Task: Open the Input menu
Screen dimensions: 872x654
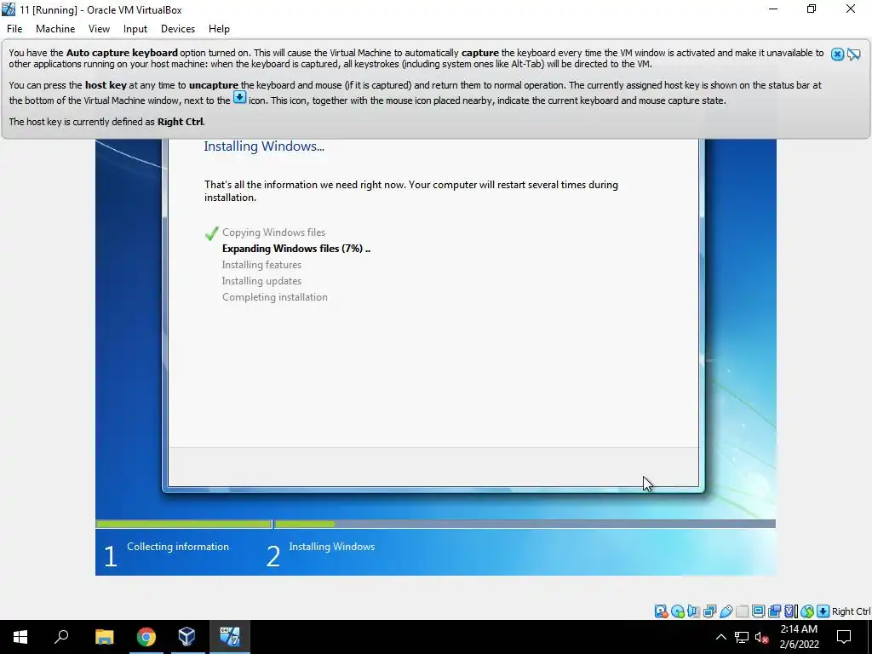Action: click(135, 29)
